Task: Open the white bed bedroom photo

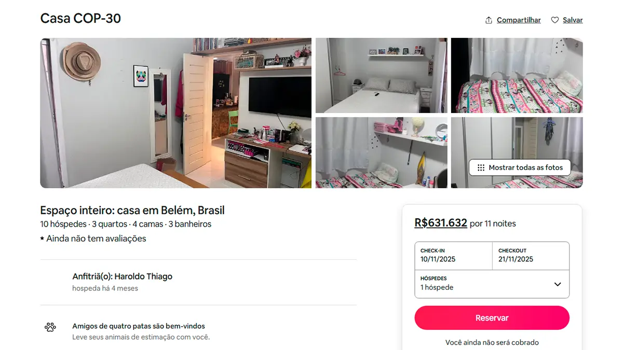Action: pyautogui.click(x=381, y=75)
